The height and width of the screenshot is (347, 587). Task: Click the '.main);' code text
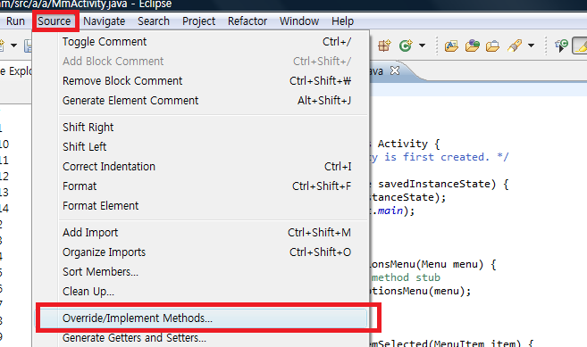(393, 211)
